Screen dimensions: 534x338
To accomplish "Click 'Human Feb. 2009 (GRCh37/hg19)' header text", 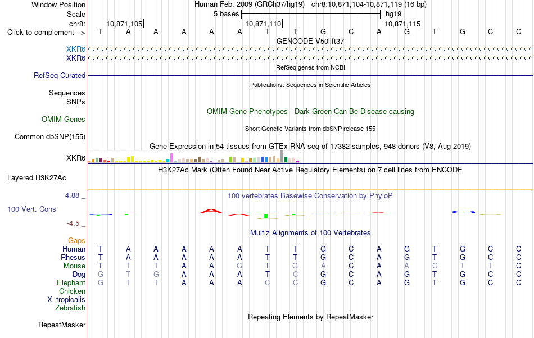I will [x=250, y=4].
